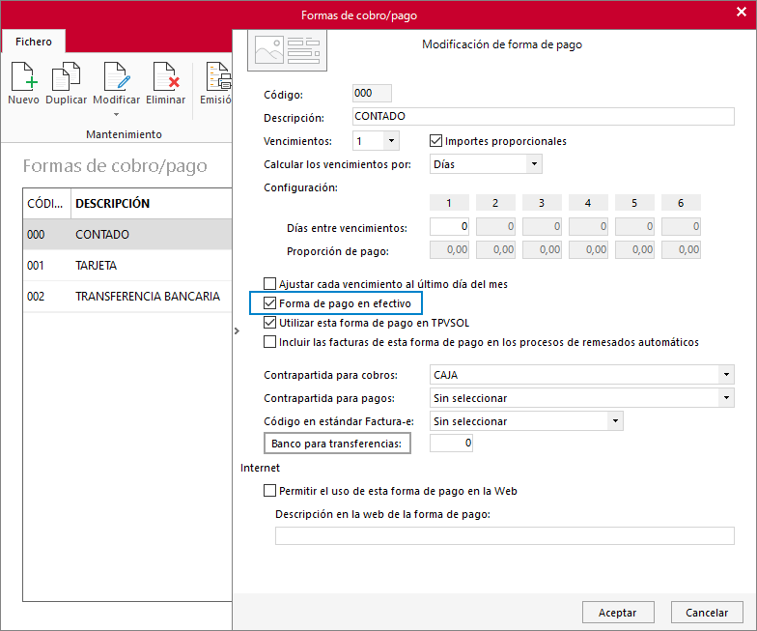Click Días entre vencimientos field column 2
The image size is (757, 631).
496,226
